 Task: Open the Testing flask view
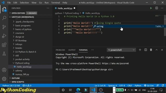click(x=4, y=54)
